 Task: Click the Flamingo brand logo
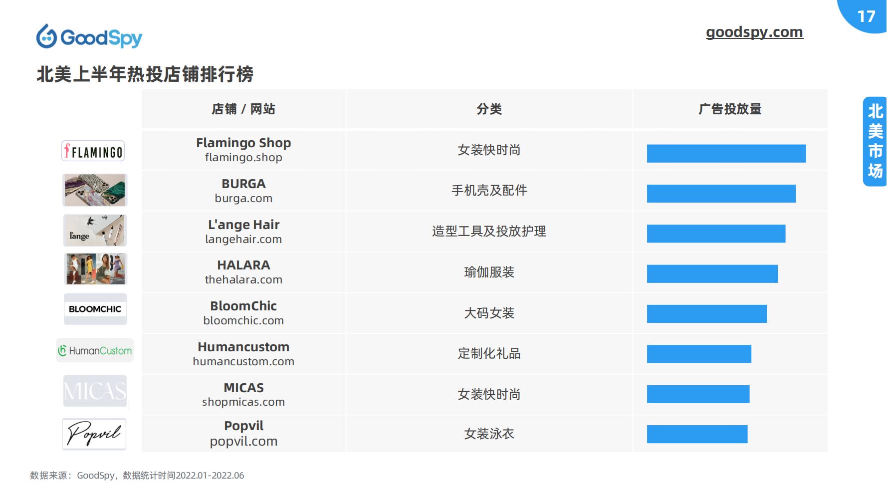(93, 151)
